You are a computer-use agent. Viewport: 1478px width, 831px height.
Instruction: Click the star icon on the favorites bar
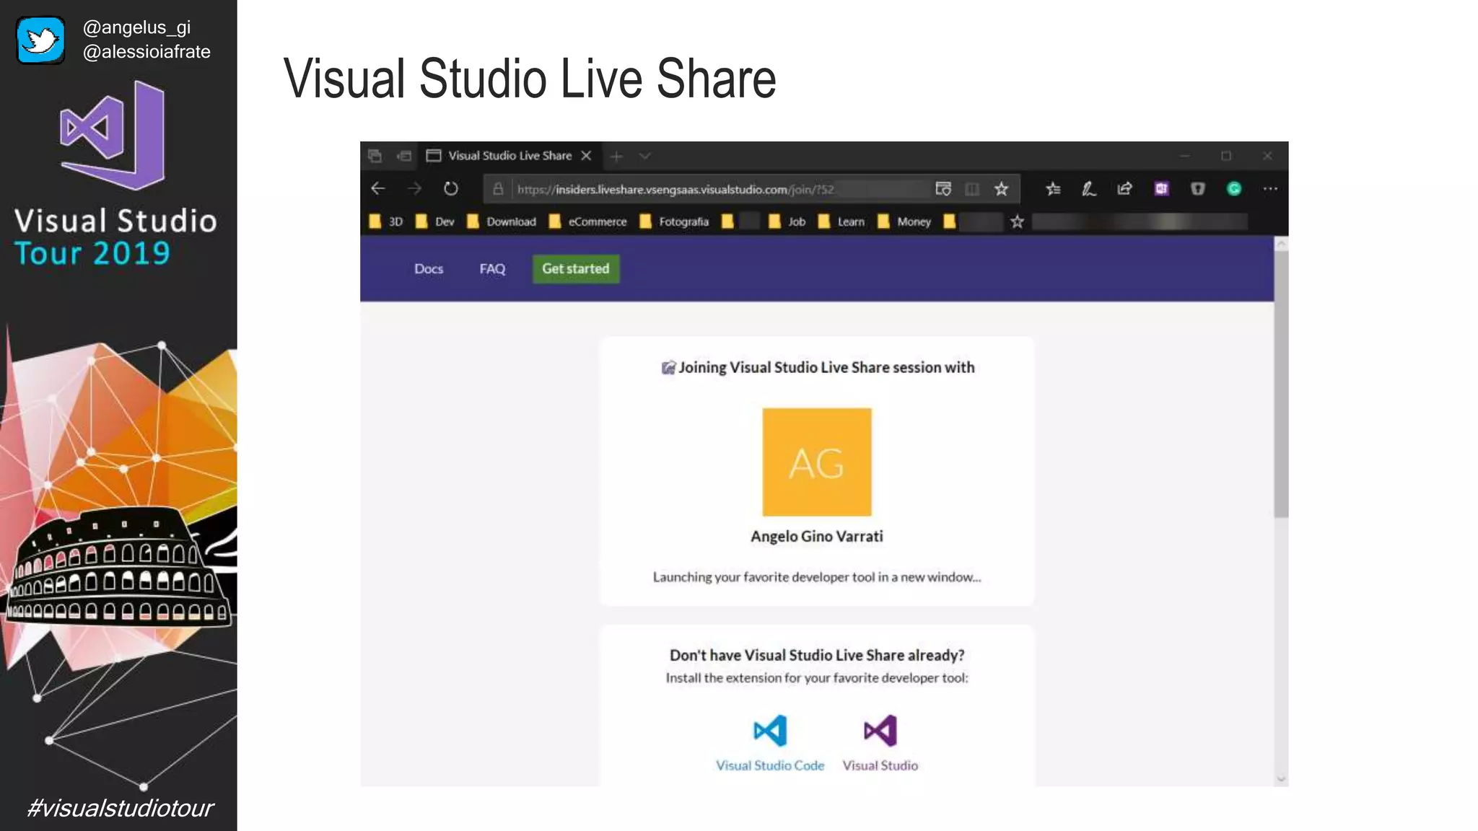pyautogui.click(x=1017, y=221)
